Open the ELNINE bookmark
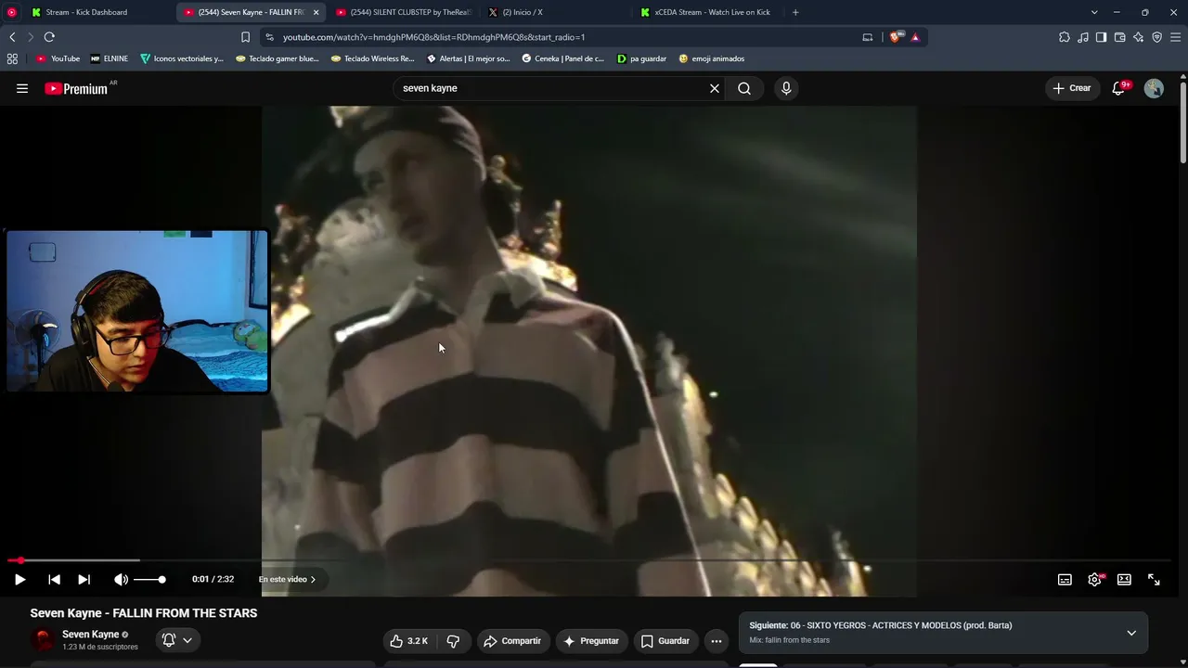Screen dimensions: 1188x668 pos(110,58)
